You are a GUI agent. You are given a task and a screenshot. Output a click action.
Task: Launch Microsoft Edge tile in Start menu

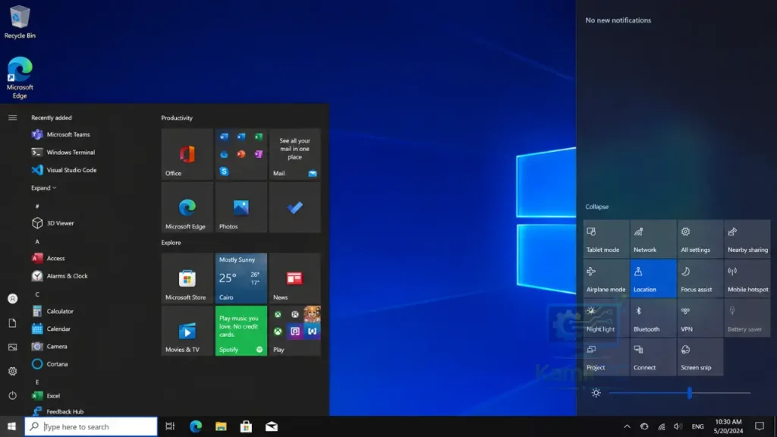pos(187,208)
